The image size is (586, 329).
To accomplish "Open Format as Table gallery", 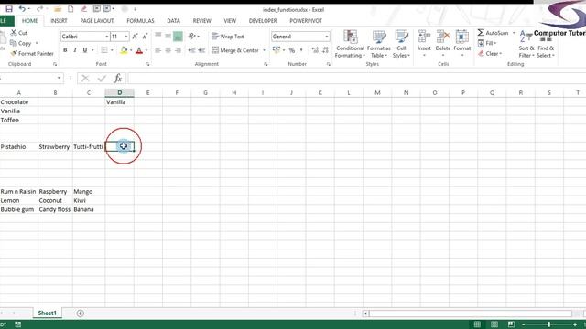I will point(379,44).
